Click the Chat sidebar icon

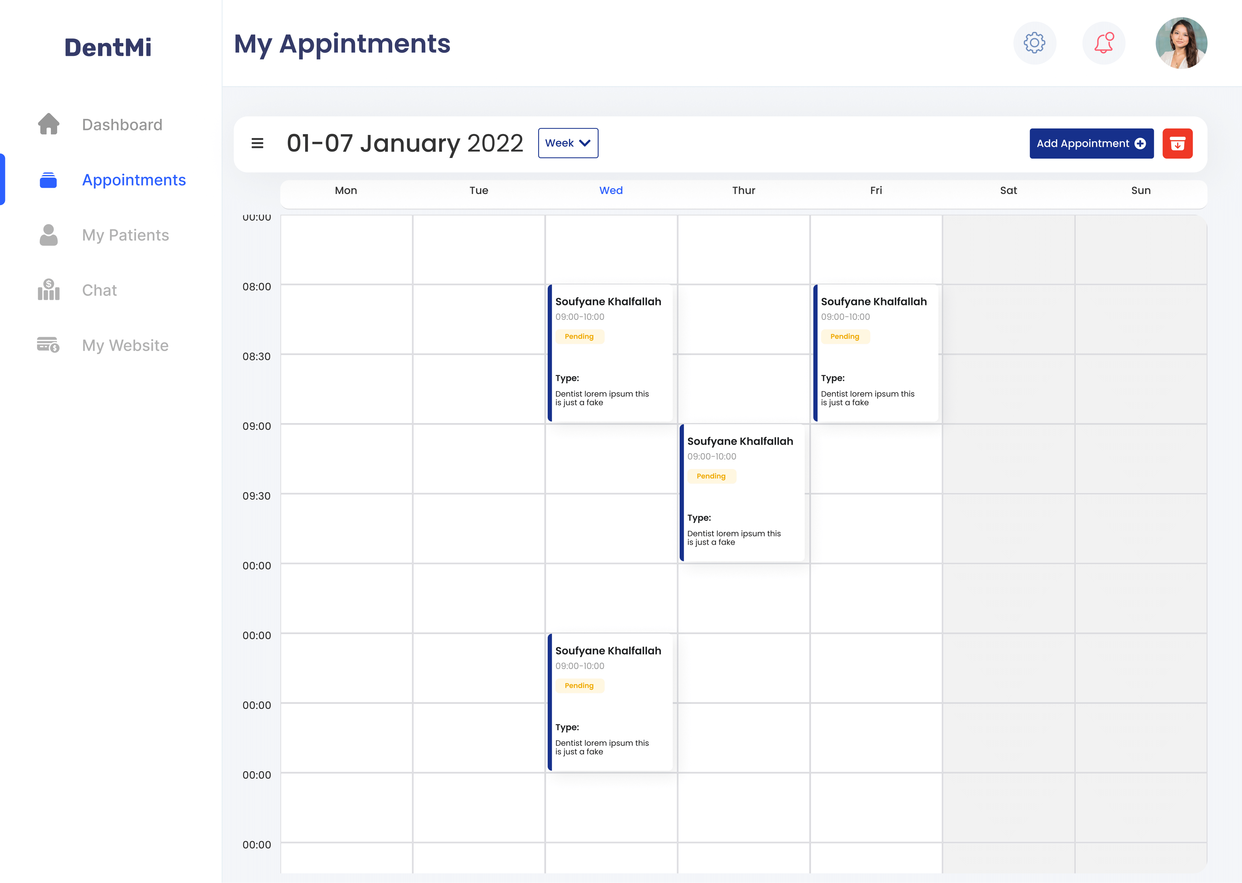pos(48,289)
